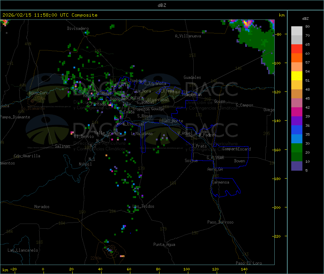Click the Goudge place label

158,109
